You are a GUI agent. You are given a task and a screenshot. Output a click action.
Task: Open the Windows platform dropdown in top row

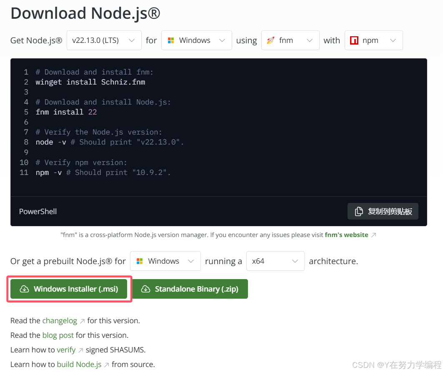(x=196, y=40)
